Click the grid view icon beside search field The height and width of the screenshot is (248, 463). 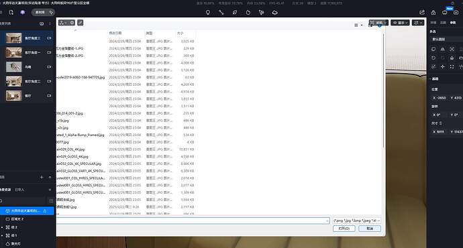click(x=51, y=201)
